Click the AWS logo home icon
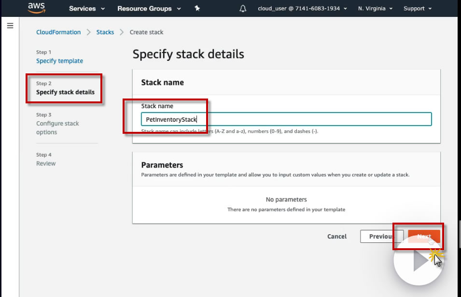Image resolution: width=461 pixels, height=297 pixels. tap(36, 8)
